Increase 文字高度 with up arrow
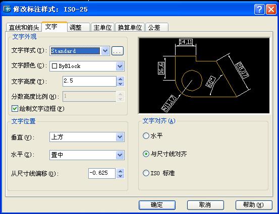 pyautogui.click(x=121, y=79)
